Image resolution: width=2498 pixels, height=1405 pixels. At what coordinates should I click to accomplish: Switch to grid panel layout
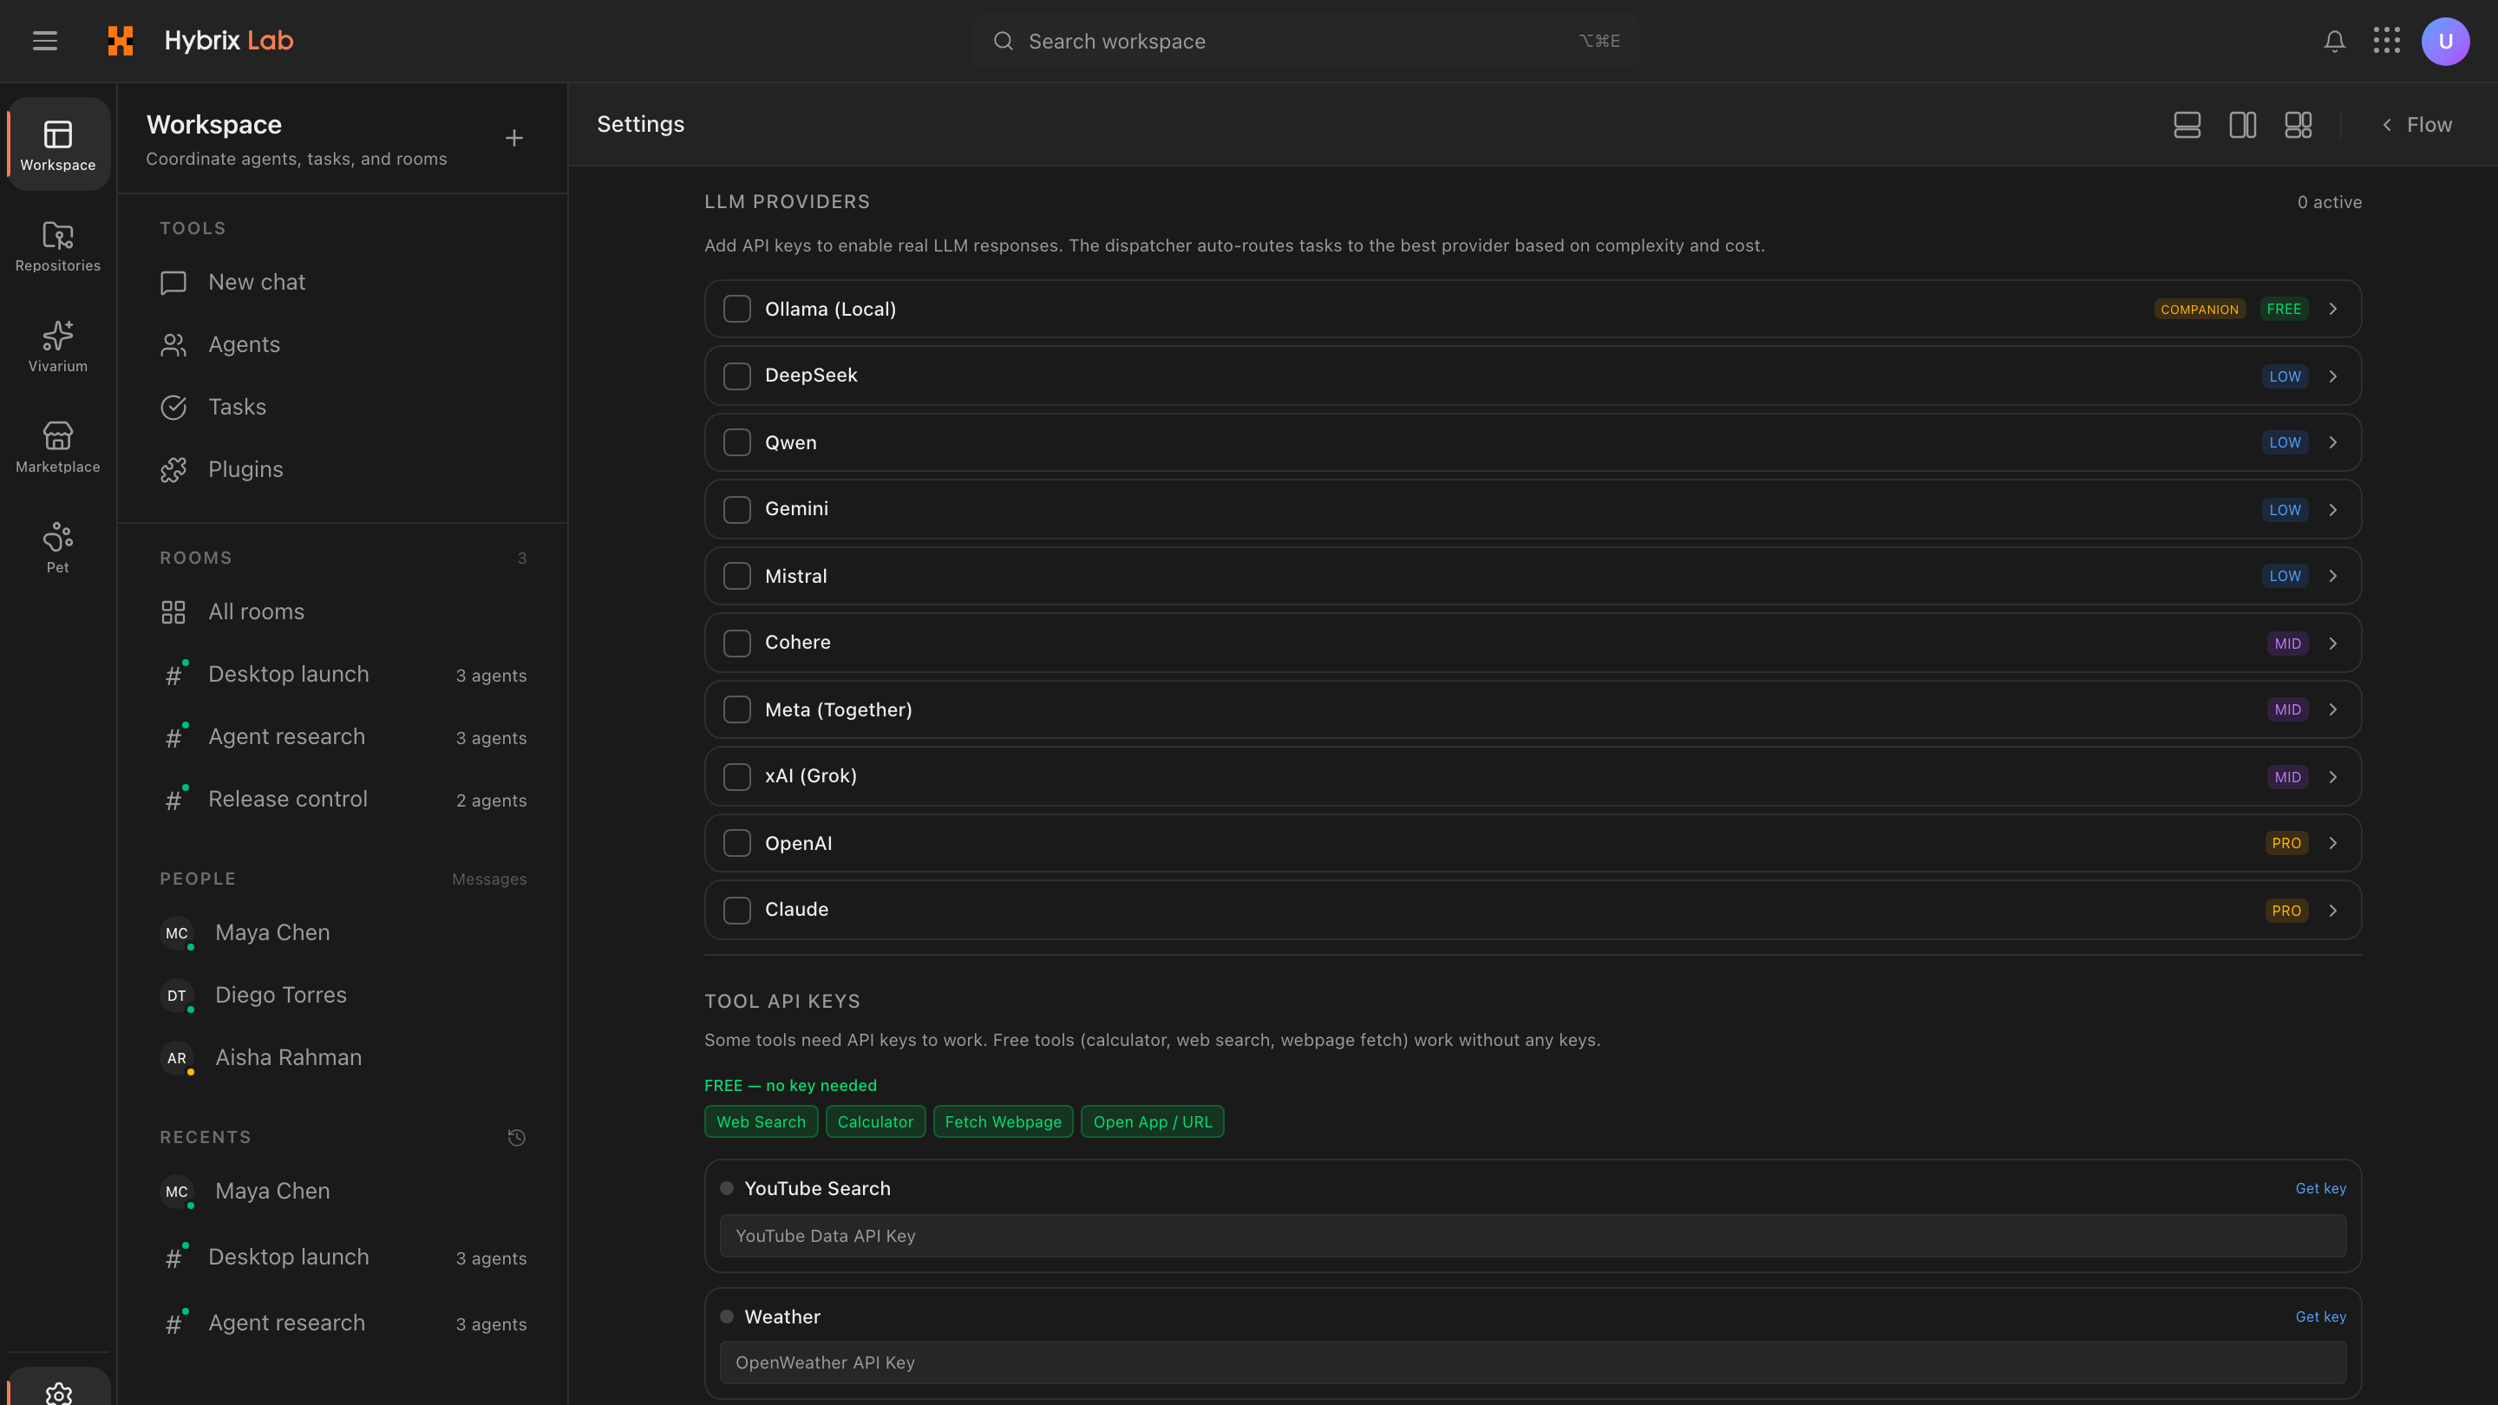(2299, 124)
